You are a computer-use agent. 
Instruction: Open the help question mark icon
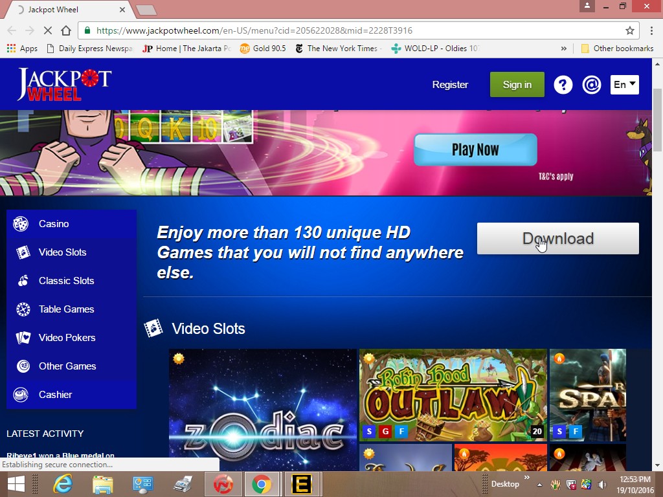[x=563, y=85]
